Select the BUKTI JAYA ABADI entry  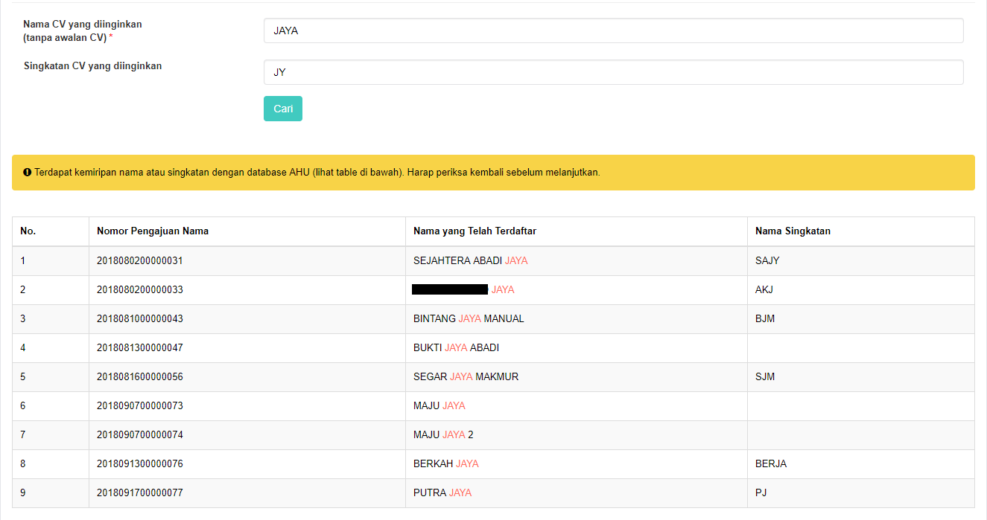[456, 348]
